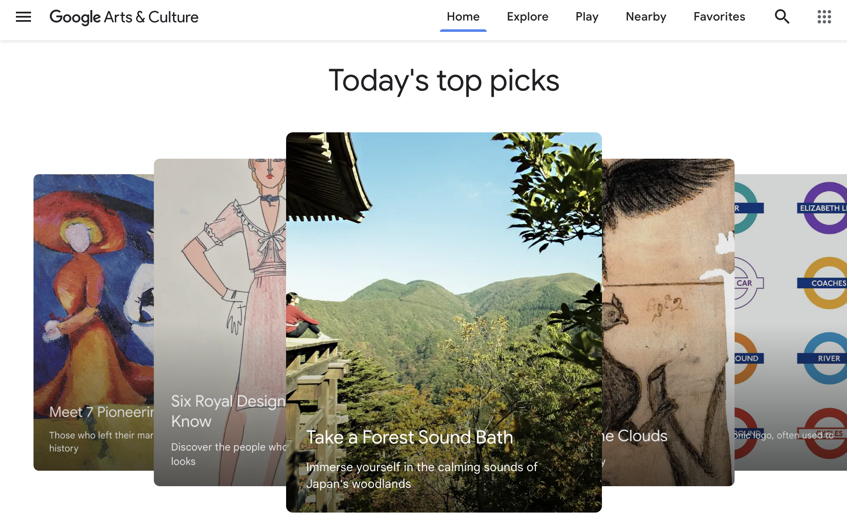Image resolution: width=847 pixels, height=531 pixels.
Task: Go to the Play tab
Action: tap(587, 17)
